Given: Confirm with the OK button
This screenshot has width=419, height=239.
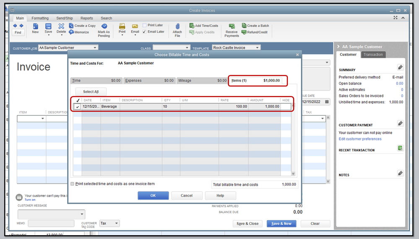Looking at the screenshot, I should pos(153,195).
